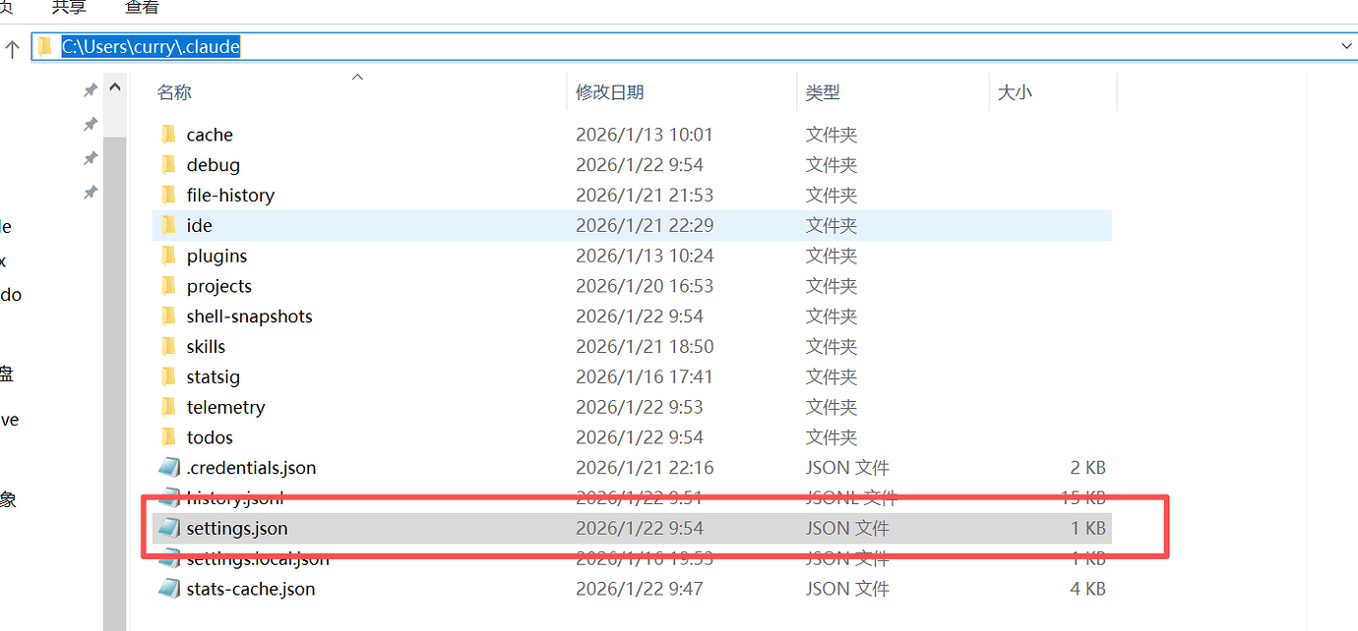Click date 2026/1/13 10:01 of cache
1358x631 pixels.
tap(645, 135)
